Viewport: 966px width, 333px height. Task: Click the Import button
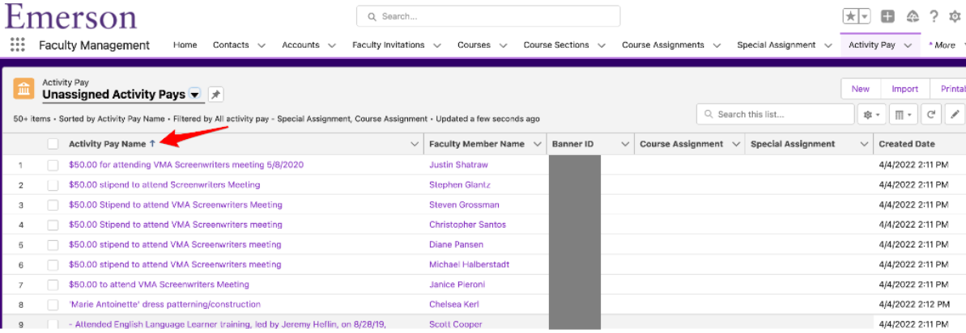click(905, 89)
